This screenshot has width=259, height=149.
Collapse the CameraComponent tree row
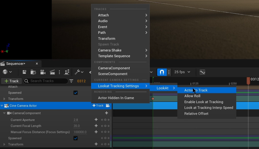pos(4,113)
